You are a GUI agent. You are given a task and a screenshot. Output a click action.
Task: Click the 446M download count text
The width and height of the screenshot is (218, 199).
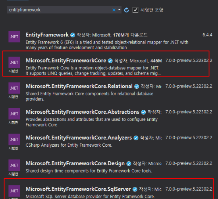[156, 61]
